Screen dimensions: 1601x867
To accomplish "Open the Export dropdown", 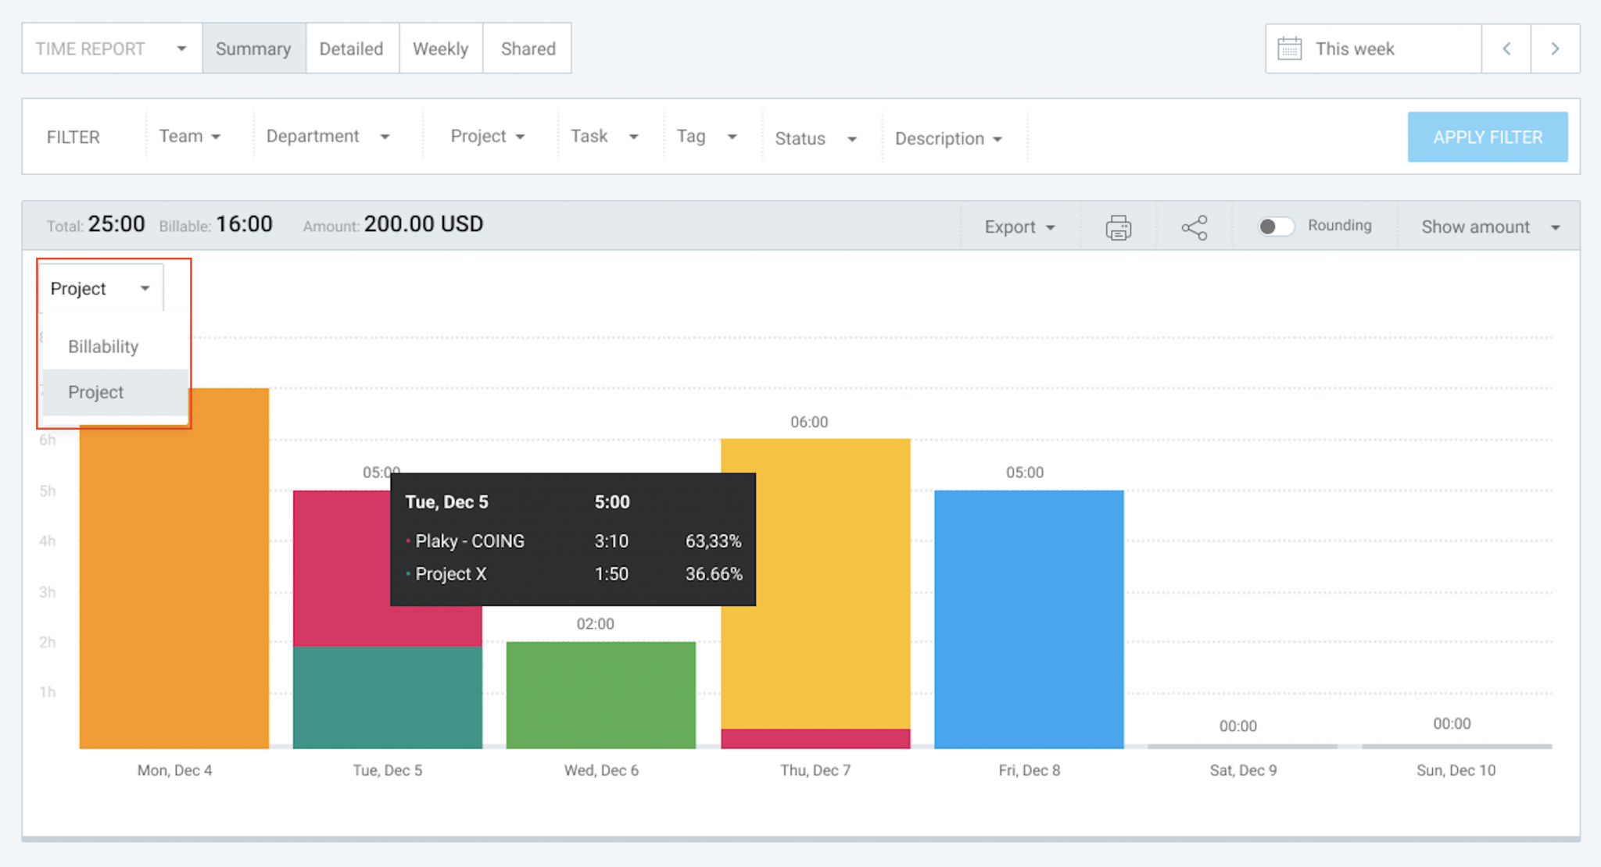I will 1019,227.
